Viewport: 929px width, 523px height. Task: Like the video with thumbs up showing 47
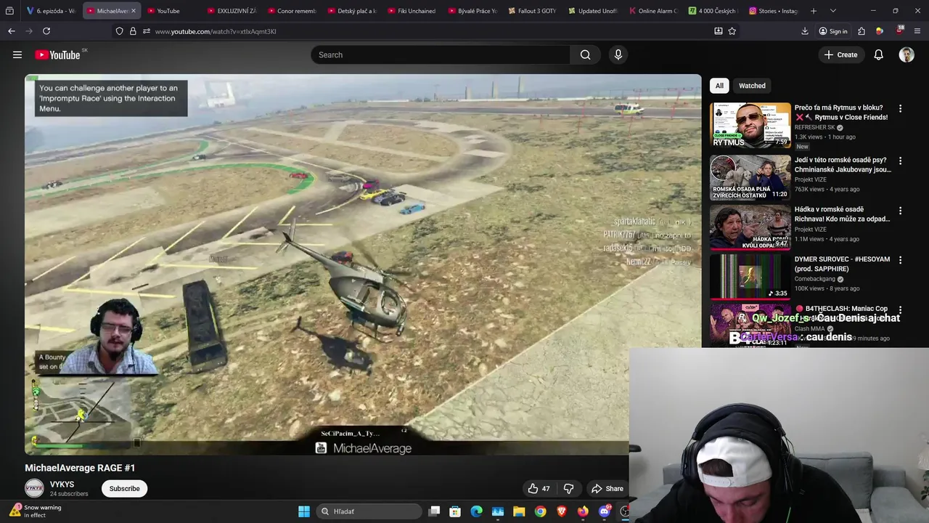[539, 489]
